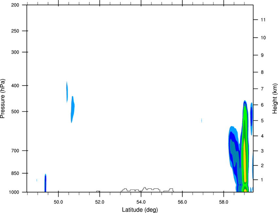Select the 700 pressure tick label
Image resolution: width=278 pixels, height=213 pixels.
click(15, 151)
